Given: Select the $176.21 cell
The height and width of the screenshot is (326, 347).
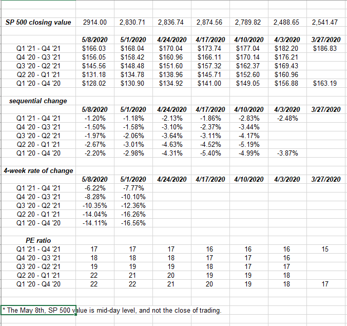Looking at the screenshot, I should click(286, 57).
